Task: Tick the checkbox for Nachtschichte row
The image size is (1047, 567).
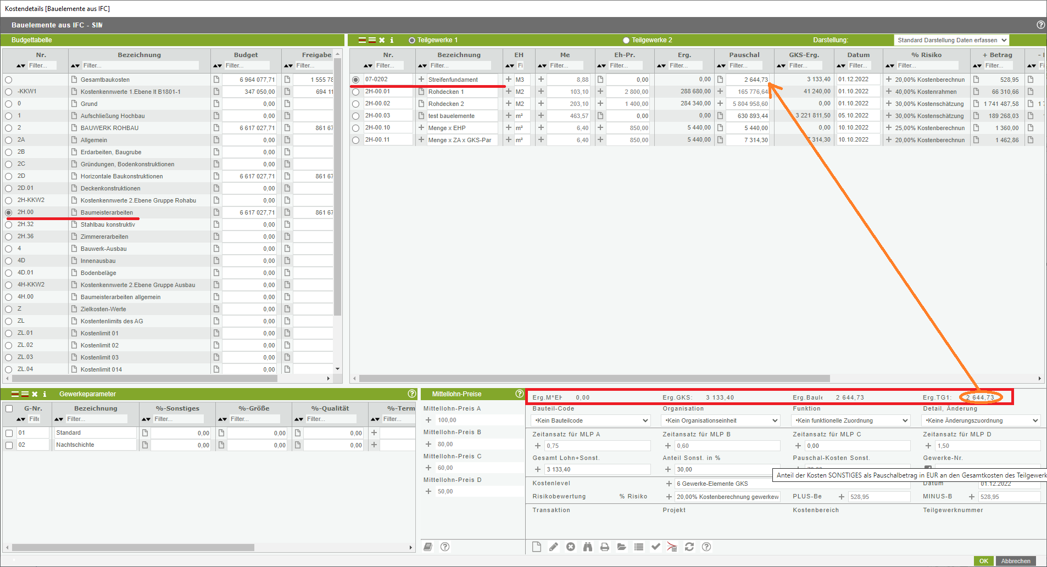Action: [x=9, y=445]
